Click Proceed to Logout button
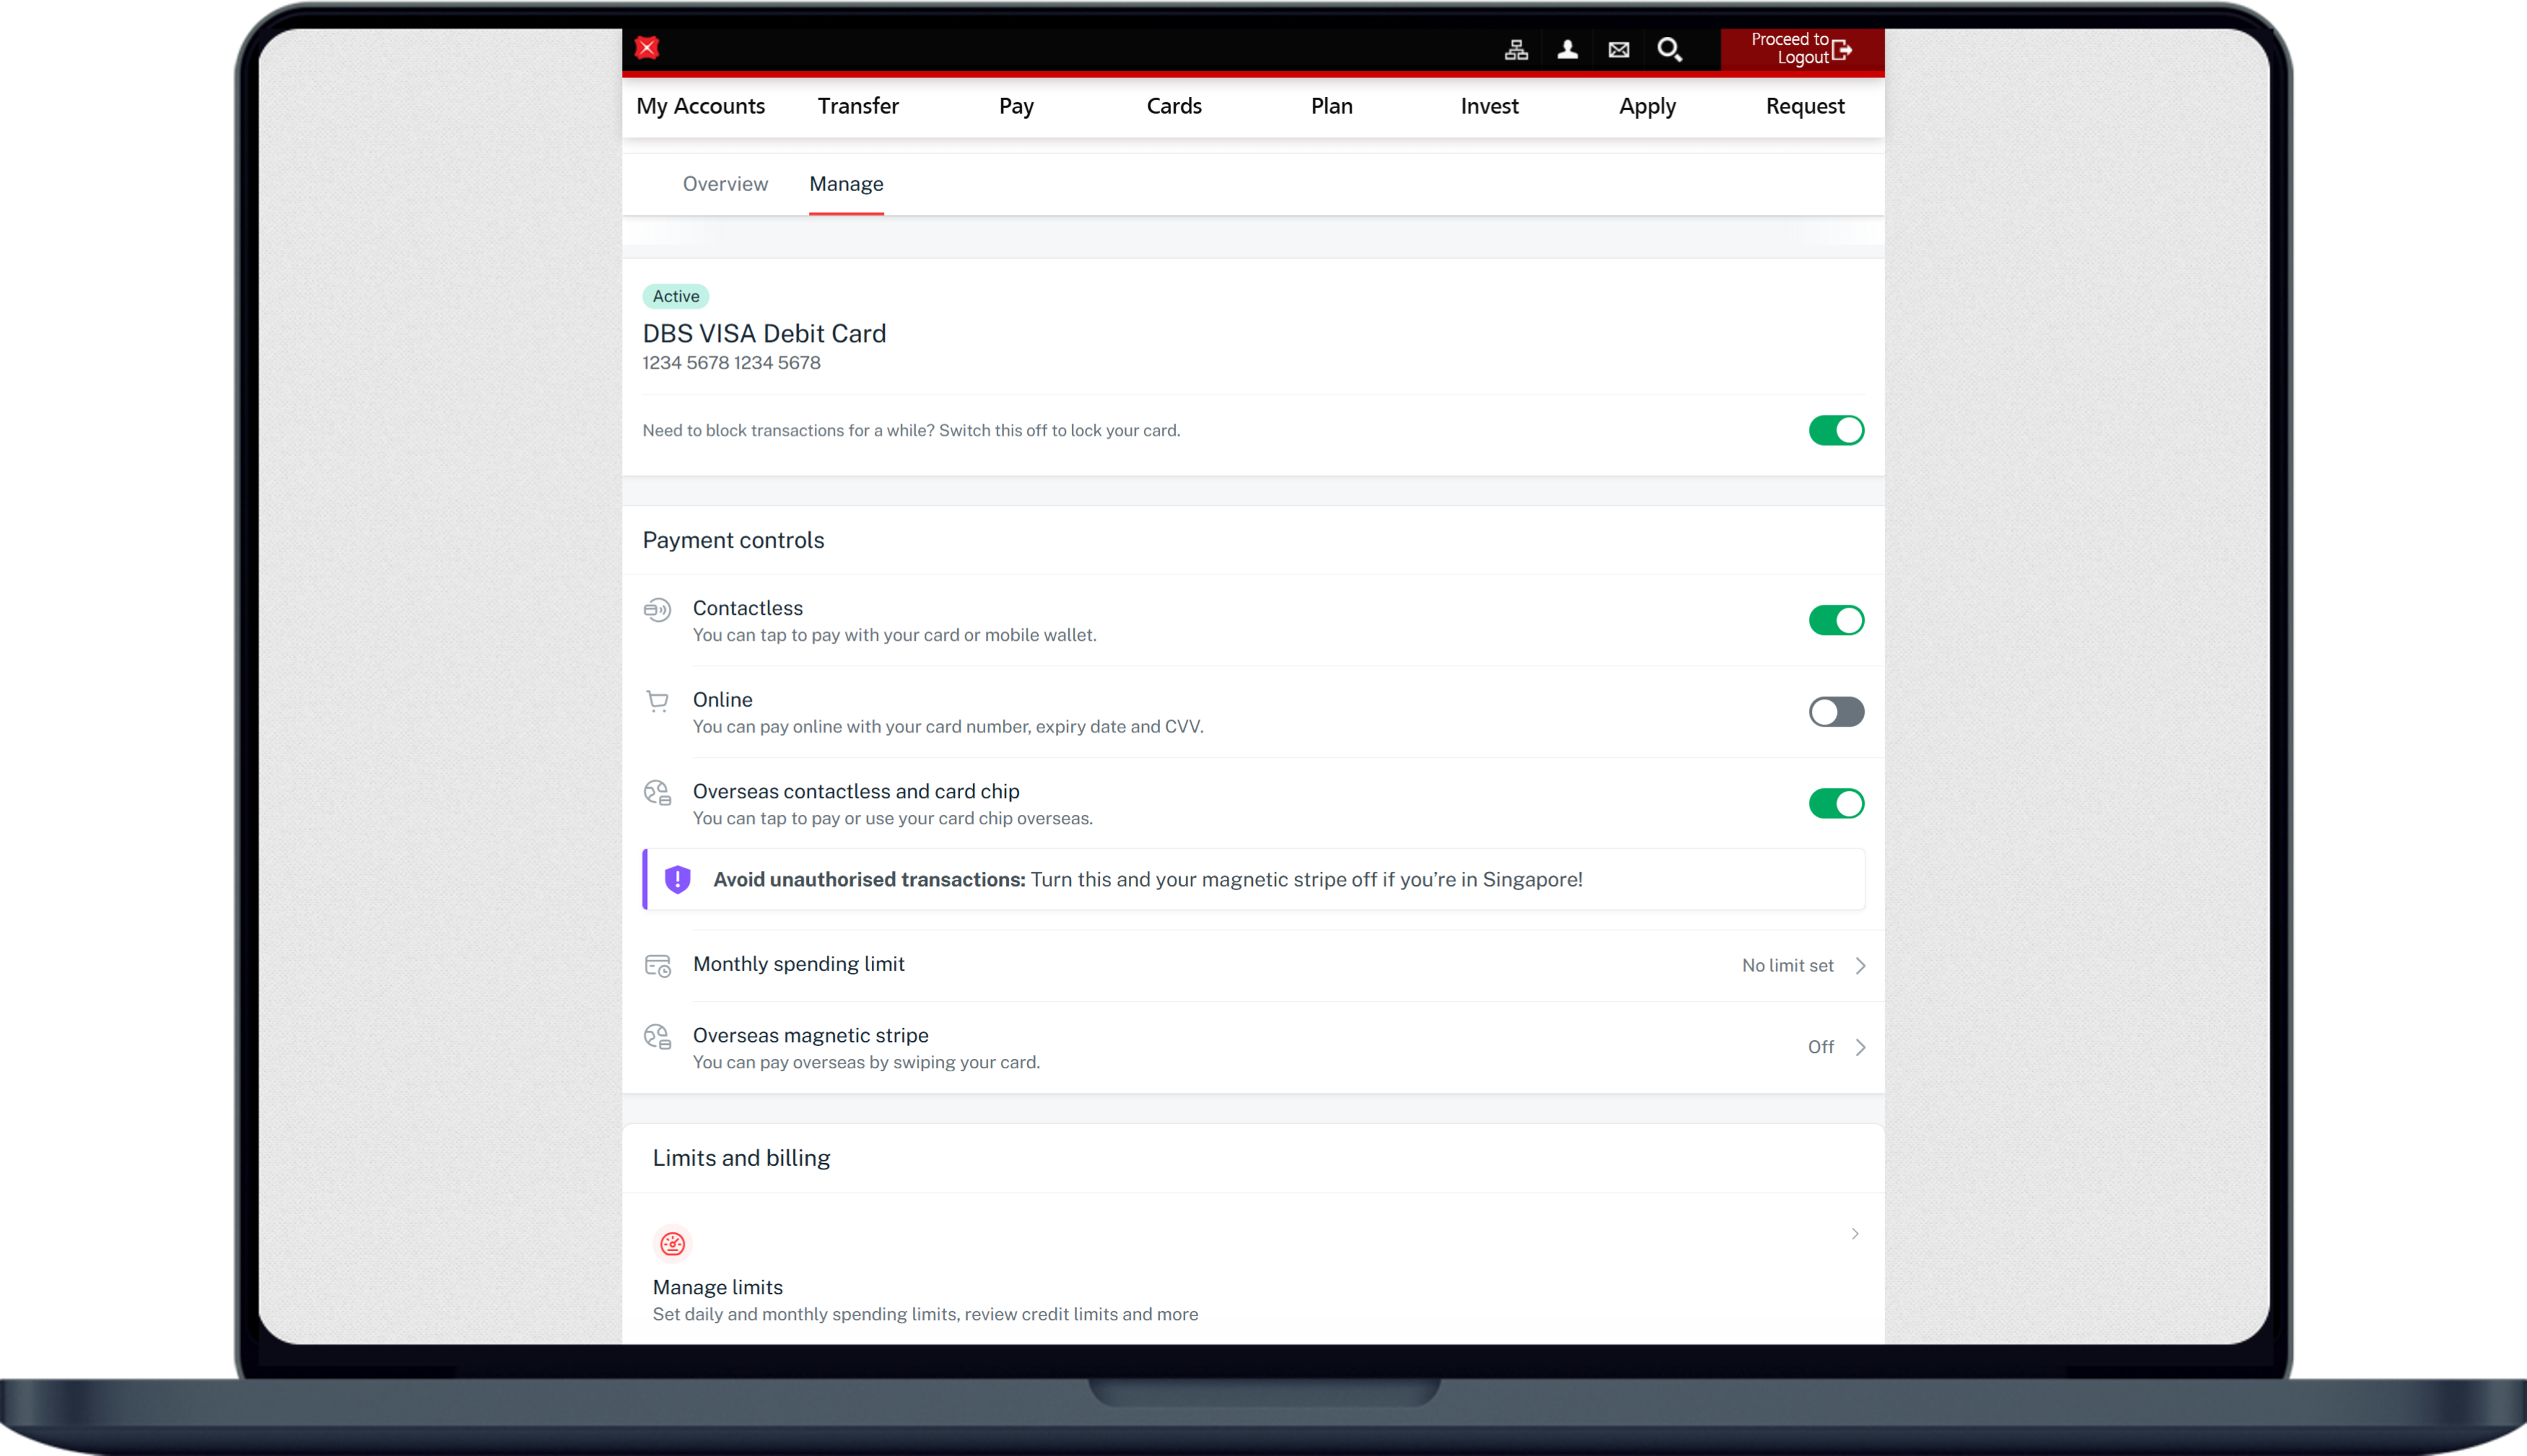Image resolution: width=2527 pixels, height=1456 pixels. [x=1801, y=49]
